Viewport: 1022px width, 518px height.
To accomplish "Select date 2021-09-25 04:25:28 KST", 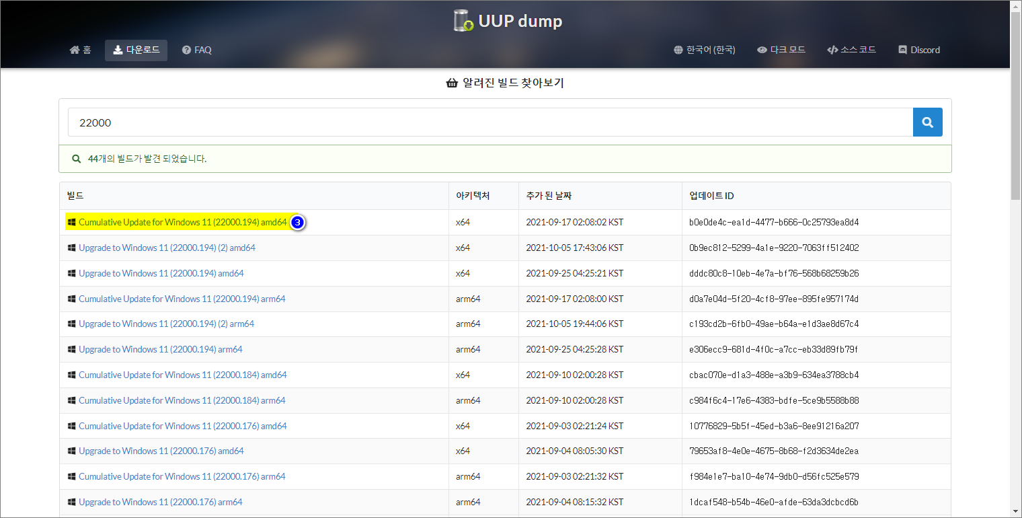I will [x=574, y=349].
